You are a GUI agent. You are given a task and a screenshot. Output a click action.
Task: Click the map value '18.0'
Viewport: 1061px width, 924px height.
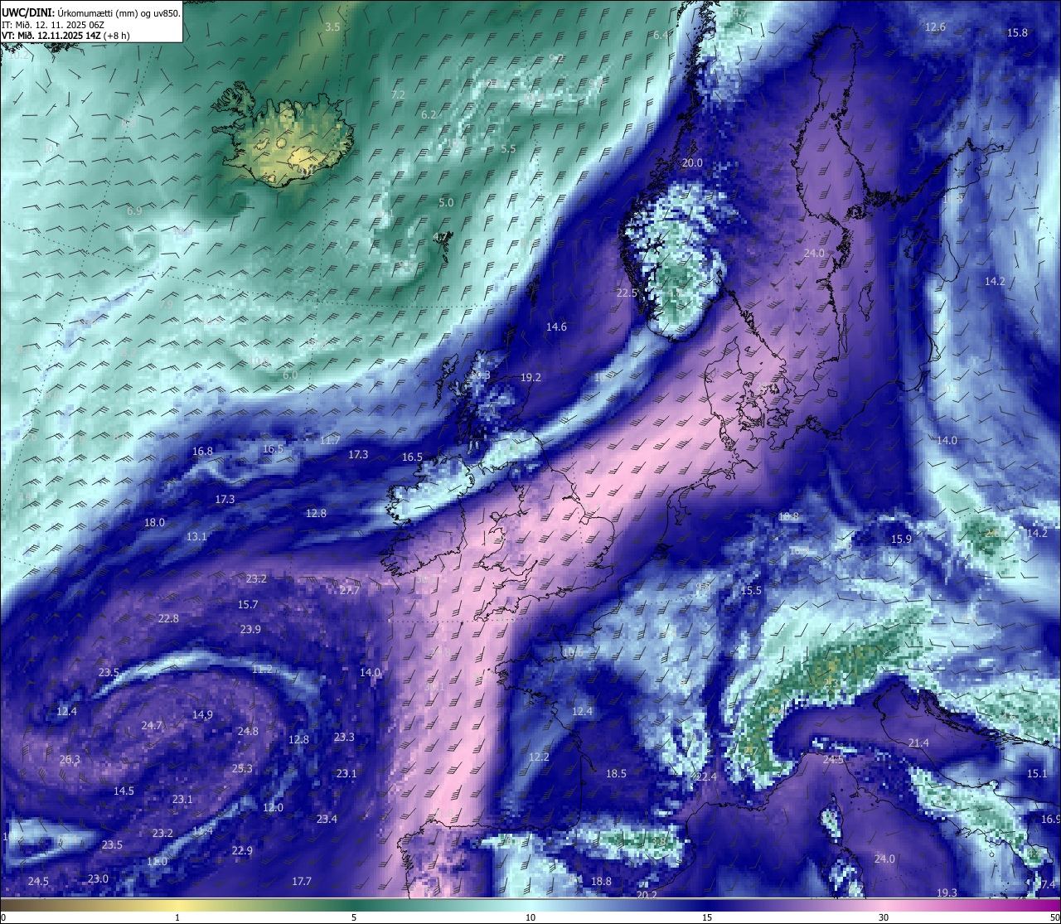click(154, 523)
